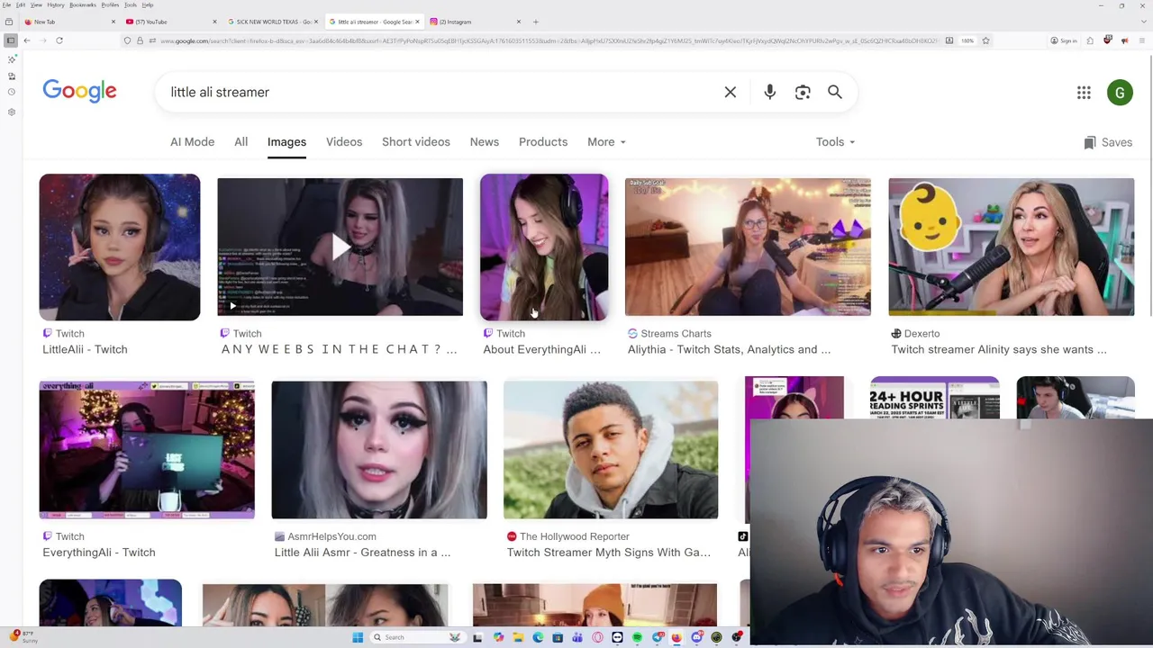Select the Products search tab
The height and width of the screenshot is (648, 1153).
click(x=543, y=142)
